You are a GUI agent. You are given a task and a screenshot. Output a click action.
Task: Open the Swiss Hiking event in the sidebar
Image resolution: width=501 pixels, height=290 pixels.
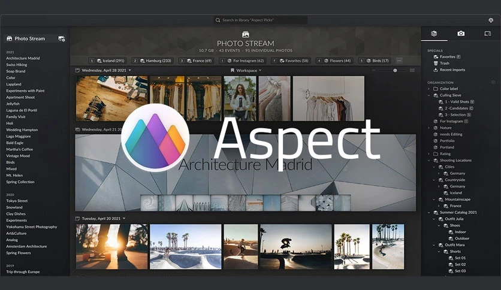point(17,65)
